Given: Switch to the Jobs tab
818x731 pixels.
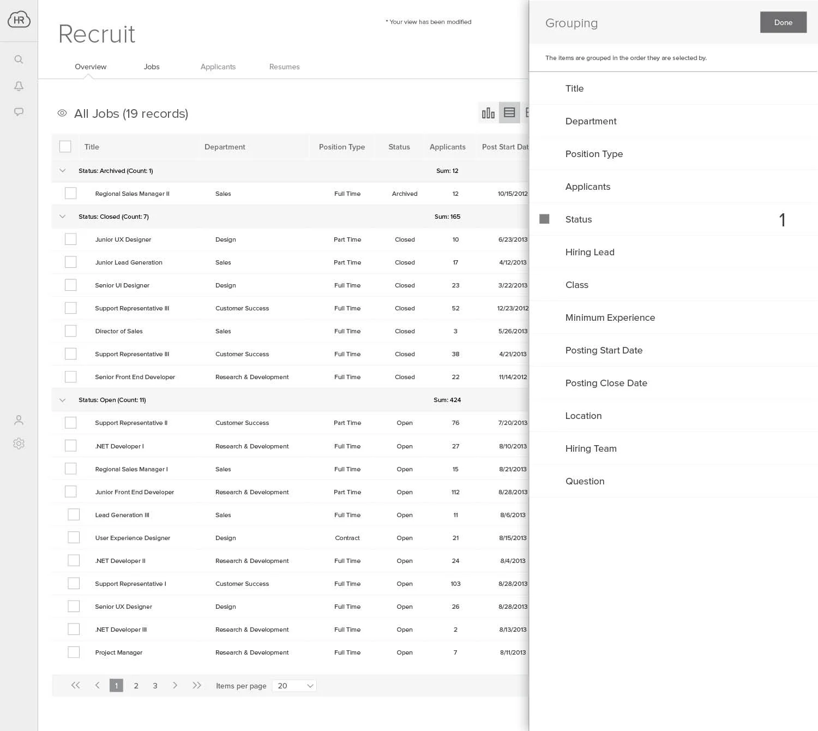Looking at the screenshot, I should [152, 67].
